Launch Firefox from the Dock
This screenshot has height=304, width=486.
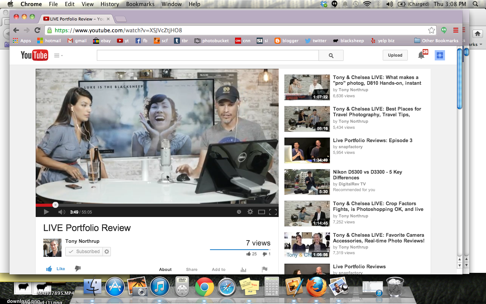click(x=316, y=287)
